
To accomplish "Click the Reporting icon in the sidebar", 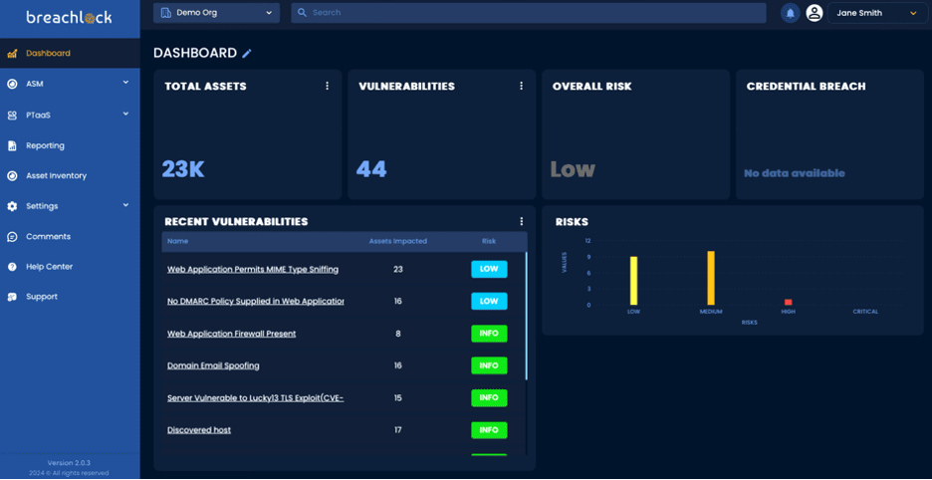I will [x=12, y=145].
